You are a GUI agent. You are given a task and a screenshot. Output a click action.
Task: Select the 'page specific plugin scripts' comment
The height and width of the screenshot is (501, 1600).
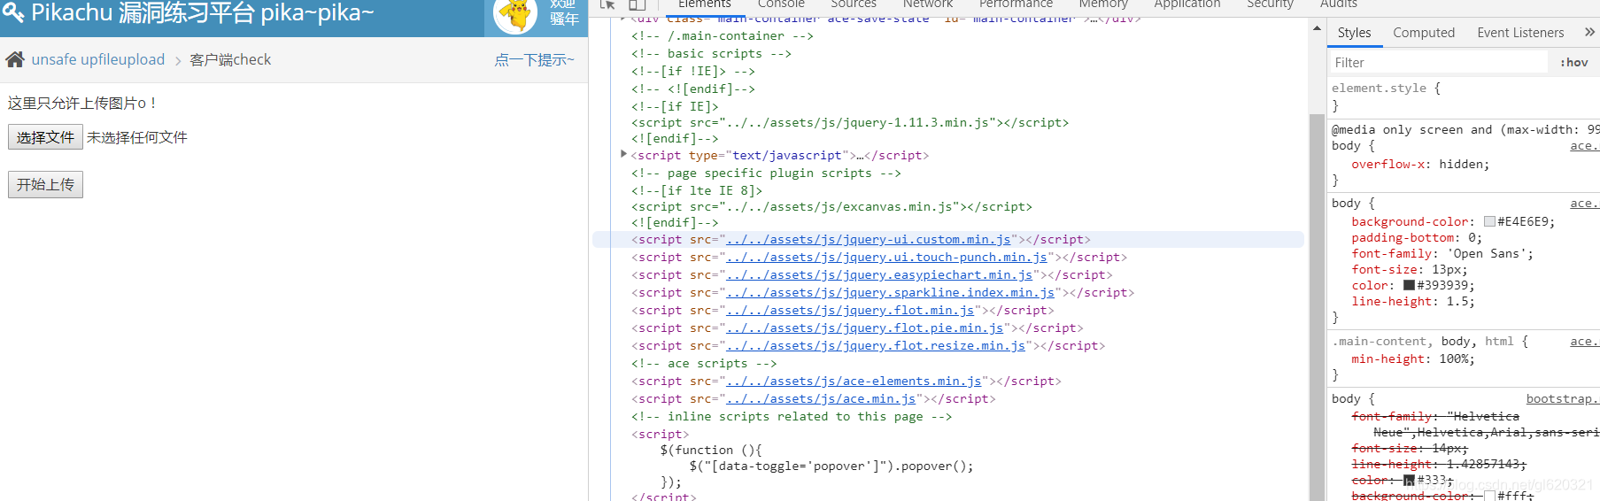766,173
